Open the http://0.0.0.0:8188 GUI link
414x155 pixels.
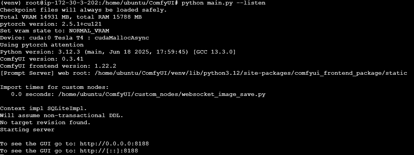[114, 144]
